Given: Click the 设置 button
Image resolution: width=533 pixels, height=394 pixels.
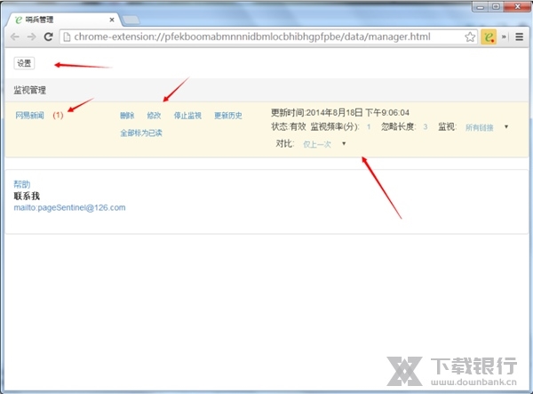Looking at the screenshot, I should pyautogui.click(x=24, y=63).
